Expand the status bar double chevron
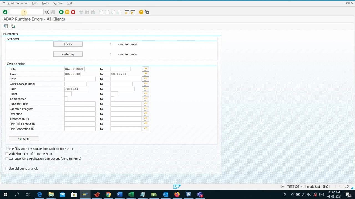Screen dimensions: 355x199 [x=283, y=187]
